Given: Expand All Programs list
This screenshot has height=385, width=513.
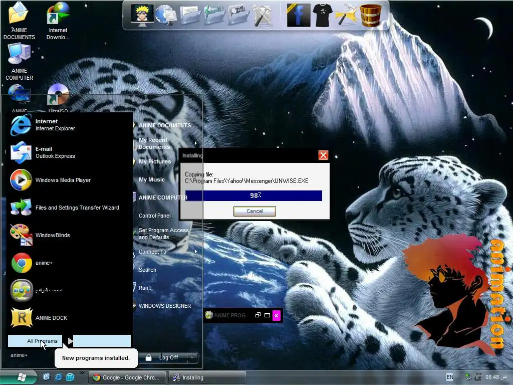Looking at the screenshot, I should click(69, 341).
